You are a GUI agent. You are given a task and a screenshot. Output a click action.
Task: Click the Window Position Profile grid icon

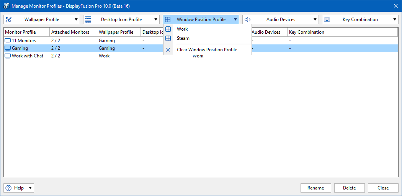[x=168, y=20]
